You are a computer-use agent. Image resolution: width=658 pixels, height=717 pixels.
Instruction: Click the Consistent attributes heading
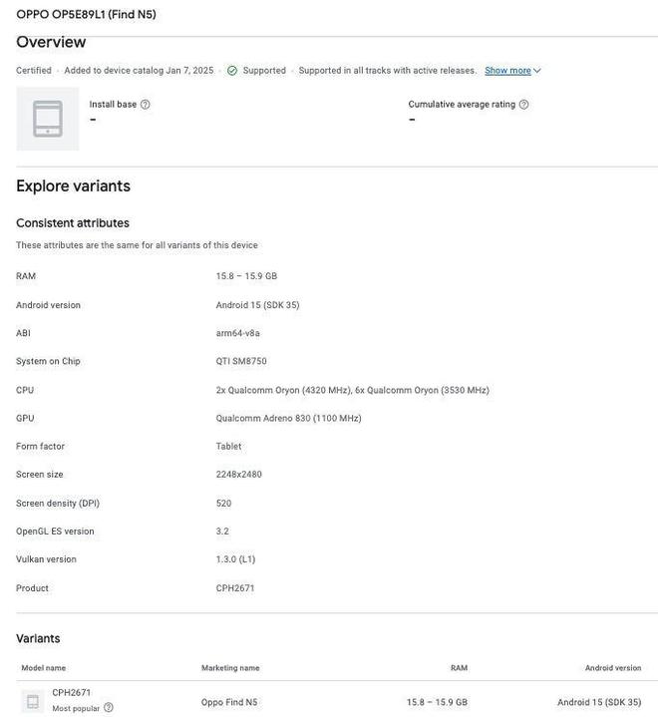73,223
